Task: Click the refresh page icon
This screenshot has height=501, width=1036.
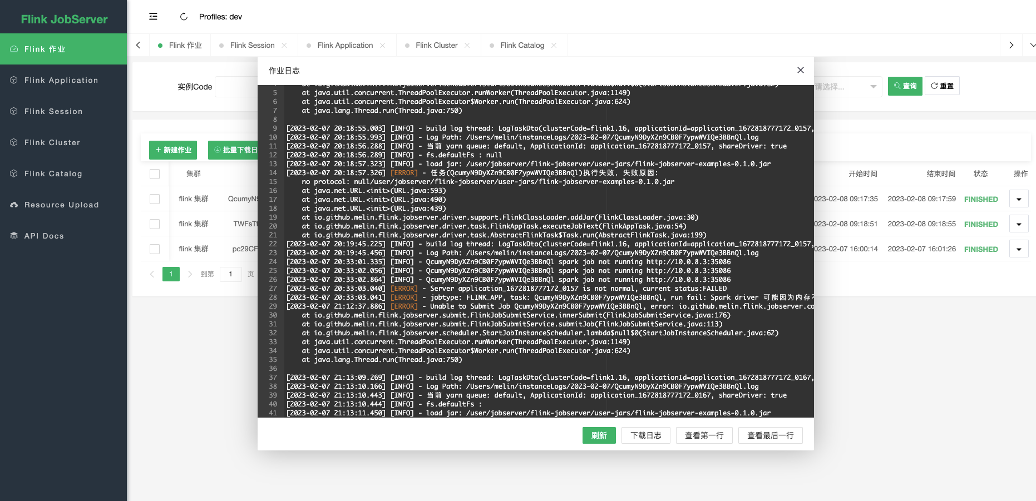Action: [184, 17]
